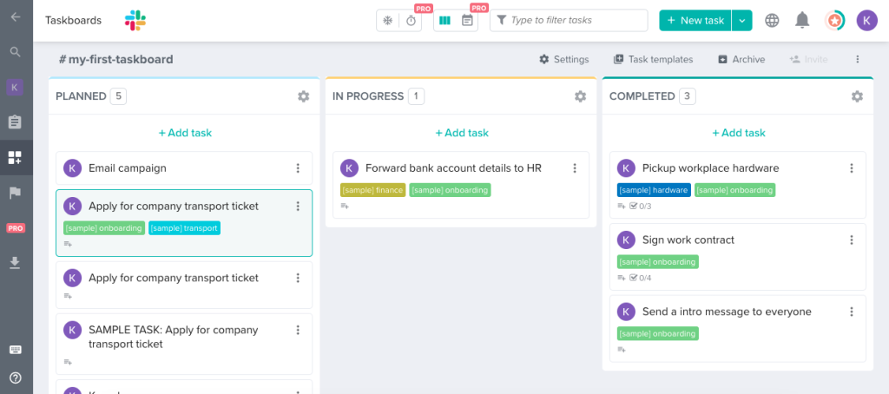The height and width of the screenshot is (394, 889).
Task: Switch to calendar view
Action: [467, 21]
